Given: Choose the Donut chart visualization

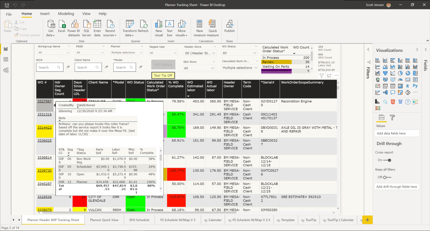Looking at the screenshot, I should [408, 73].
